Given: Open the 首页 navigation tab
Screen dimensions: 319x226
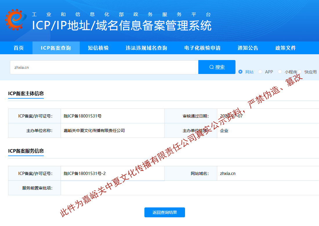Looking at the screenshot, I should point(19,48).
